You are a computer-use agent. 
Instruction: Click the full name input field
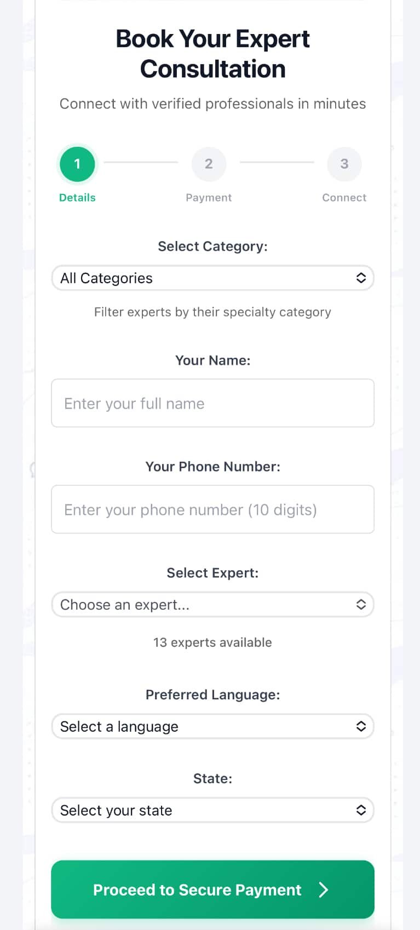click(213, 403)
